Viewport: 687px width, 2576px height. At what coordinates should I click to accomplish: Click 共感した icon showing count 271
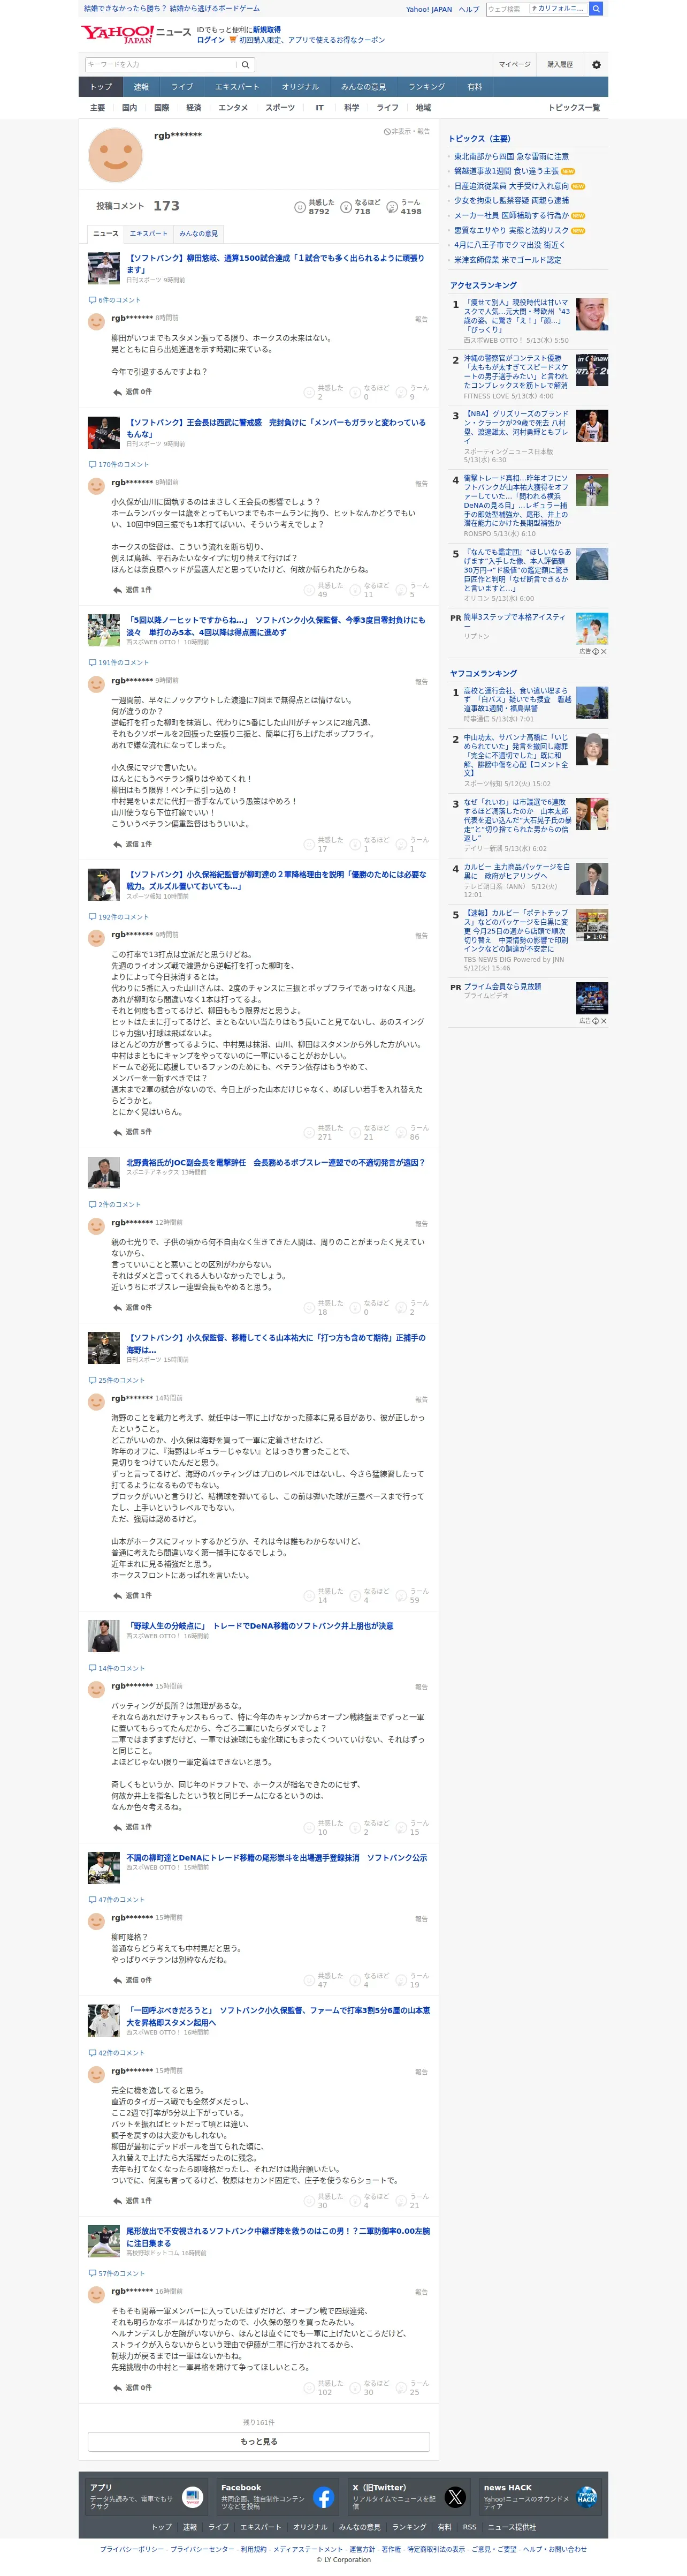tap(310, 1132)
